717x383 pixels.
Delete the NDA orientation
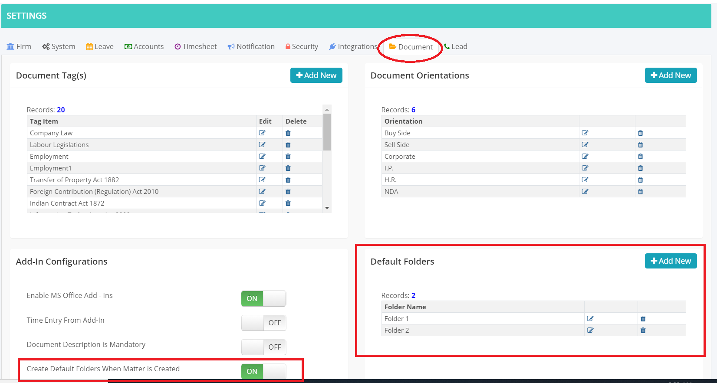(640, 191)
